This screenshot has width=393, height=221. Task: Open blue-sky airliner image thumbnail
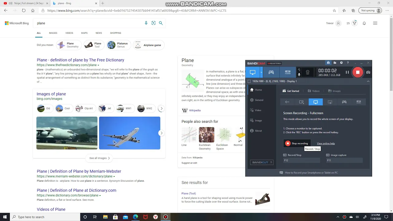tap(130, 133)
